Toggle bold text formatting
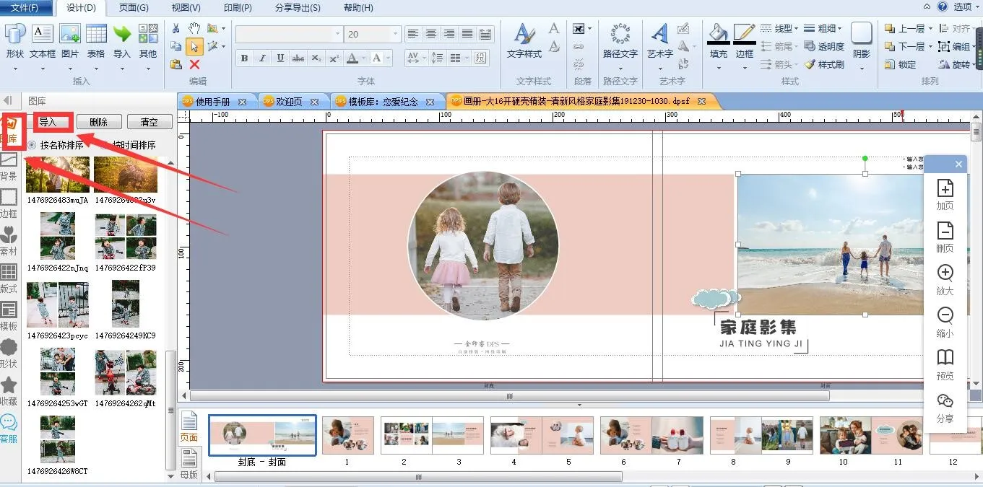 coord(244,58)
